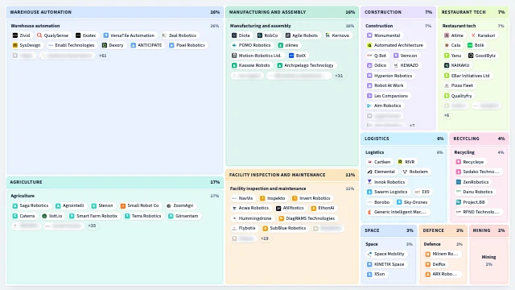Screen dimensions: 515x290
Task: Select the Swarm Logistics company chip
Action: (x=388, y=192)
